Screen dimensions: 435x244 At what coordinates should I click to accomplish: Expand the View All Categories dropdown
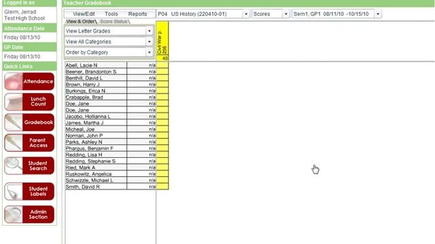150,42
